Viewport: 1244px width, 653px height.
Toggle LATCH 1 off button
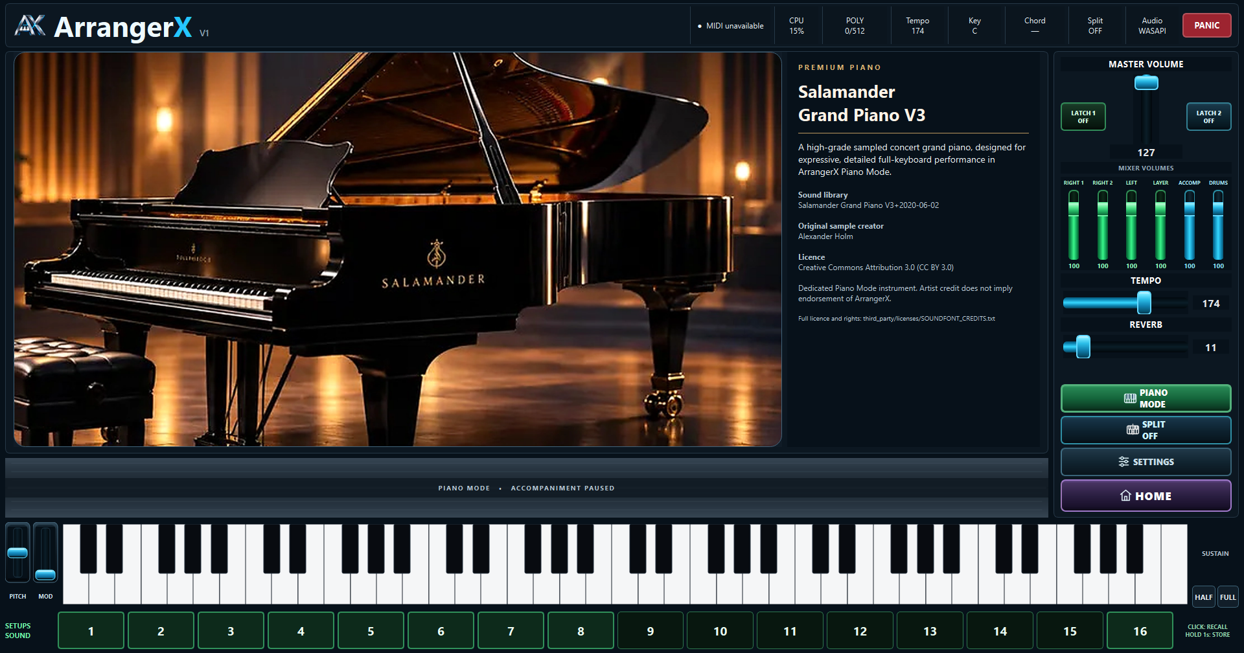click(x=1083, y=117)
